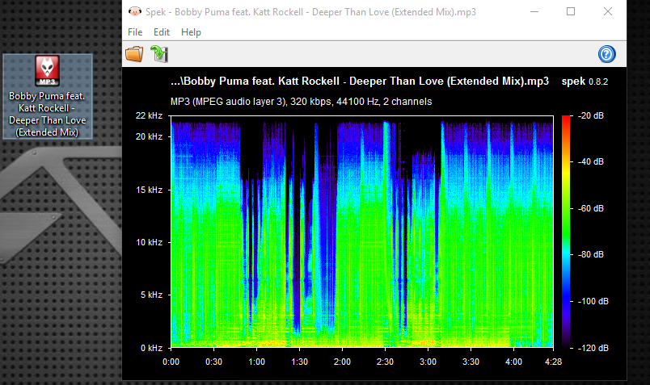The width and height of the screenshot is (650, 385).
Task: Click the -100 dB scale label
Action: coord(593,301)
